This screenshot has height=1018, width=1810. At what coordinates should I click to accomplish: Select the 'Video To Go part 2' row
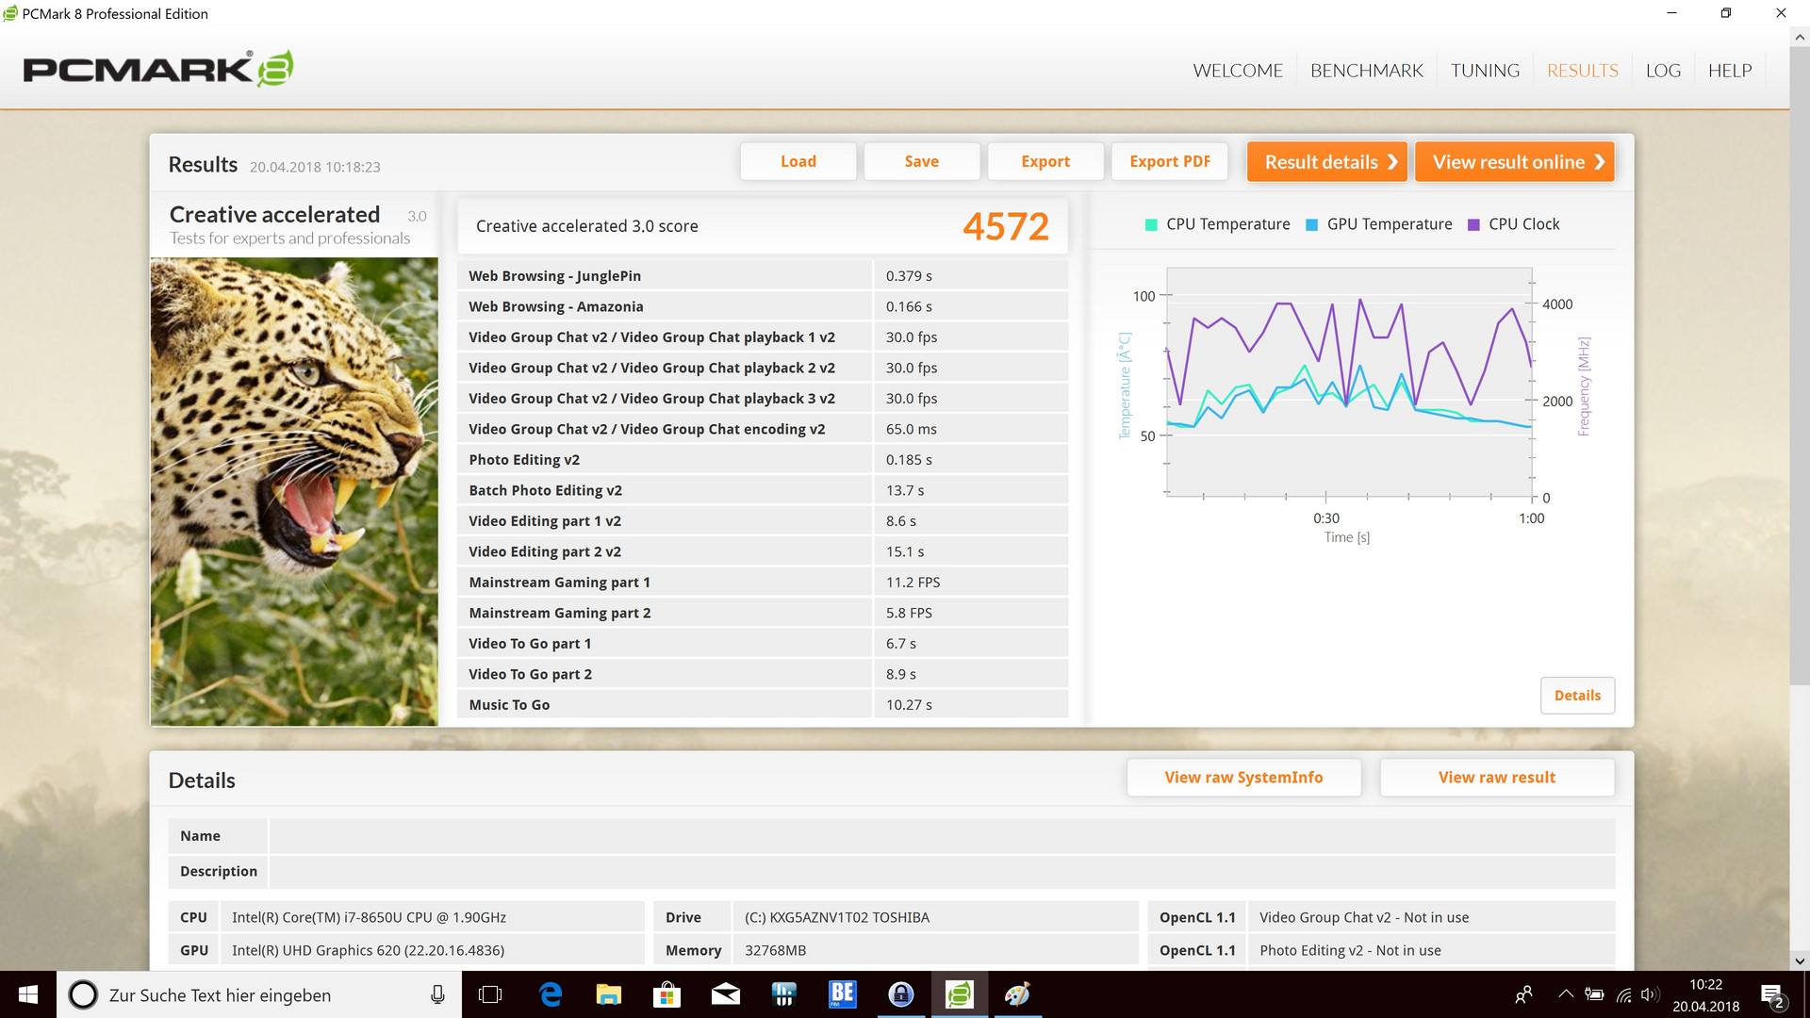763,674
